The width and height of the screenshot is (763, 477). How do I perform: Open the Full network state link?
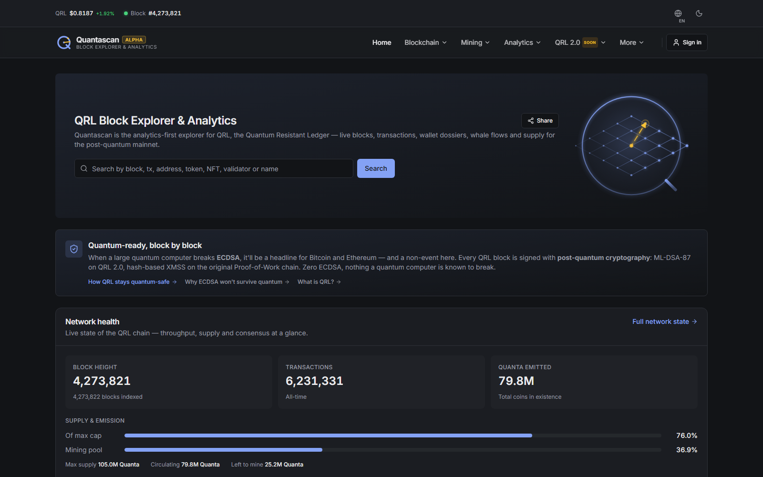pos(665,321)
